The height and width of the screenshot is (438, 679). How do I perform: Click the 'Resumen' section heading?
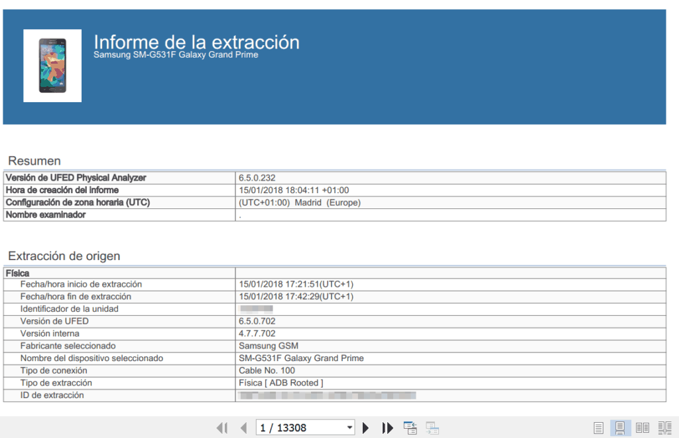(x=34, y=161)
